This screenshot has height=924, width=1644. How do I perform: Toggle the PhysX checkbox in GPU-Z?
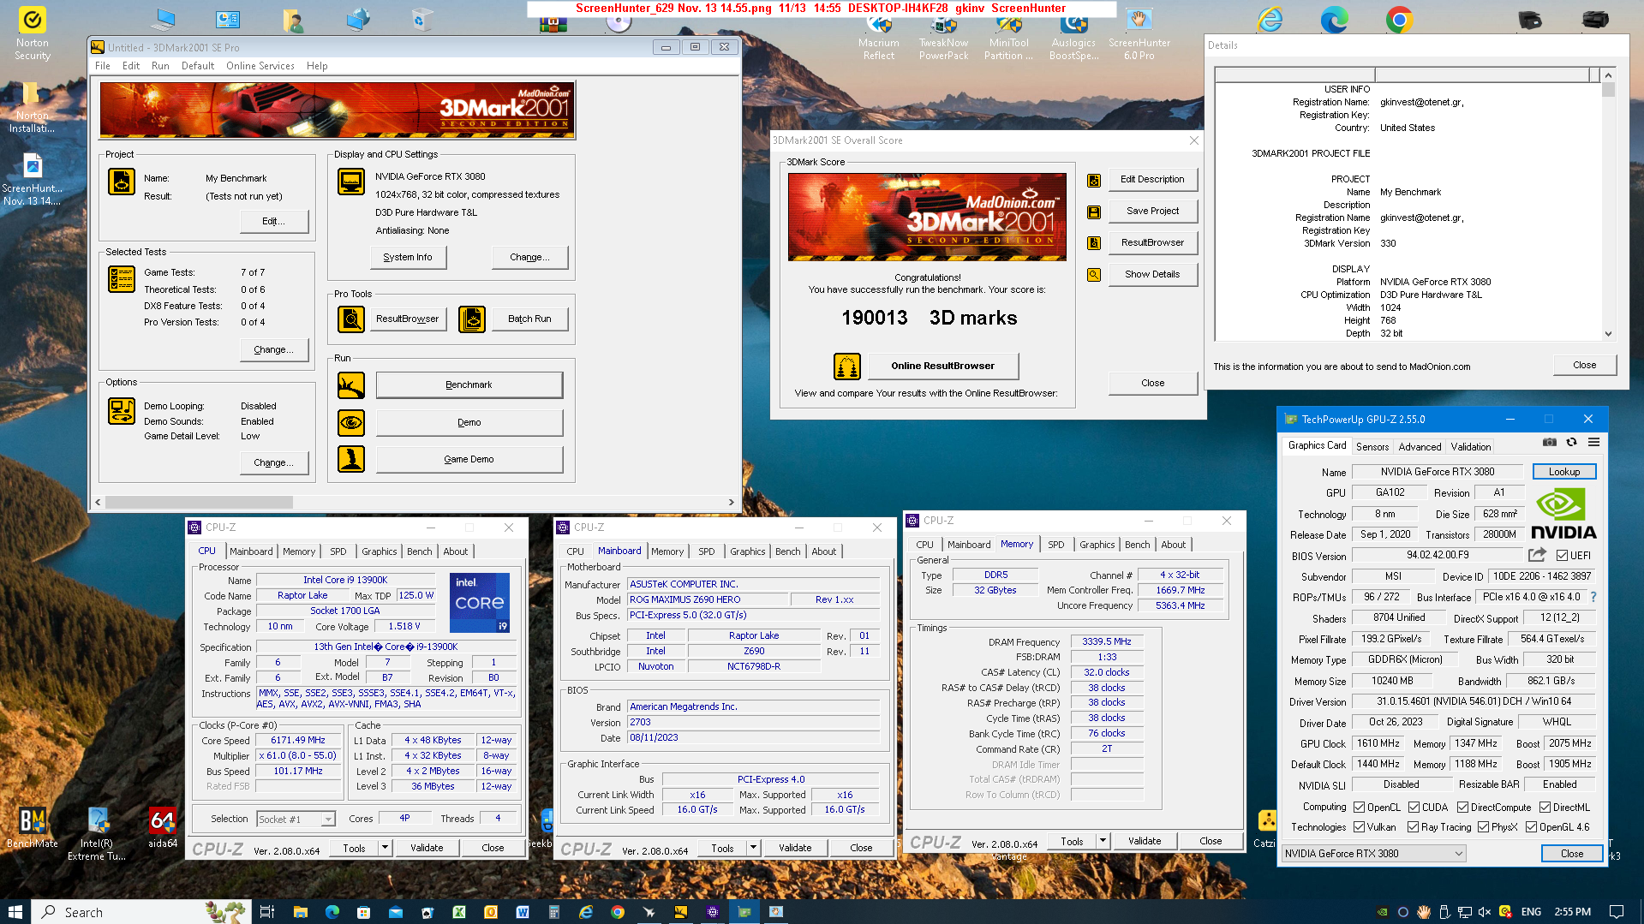(x=1483, y=827)
